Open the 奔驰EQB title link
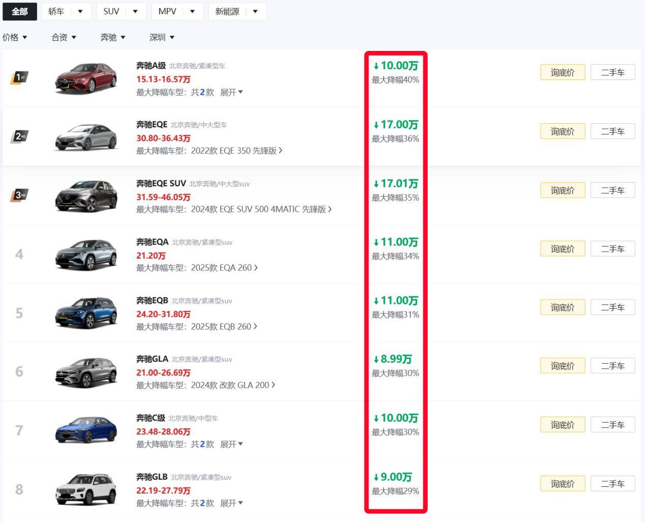This screenshot has height=523, width=645. [x=152, y=300]
